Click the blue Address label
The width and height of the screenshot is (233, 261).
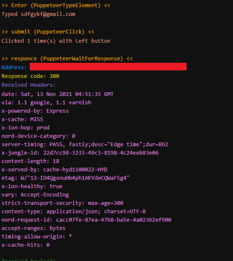[x=14, y=67]
